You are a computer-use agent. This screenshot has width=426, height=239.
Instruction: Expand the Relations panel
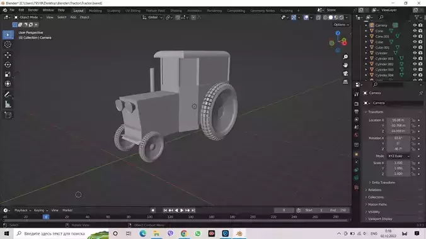(375, 190)
